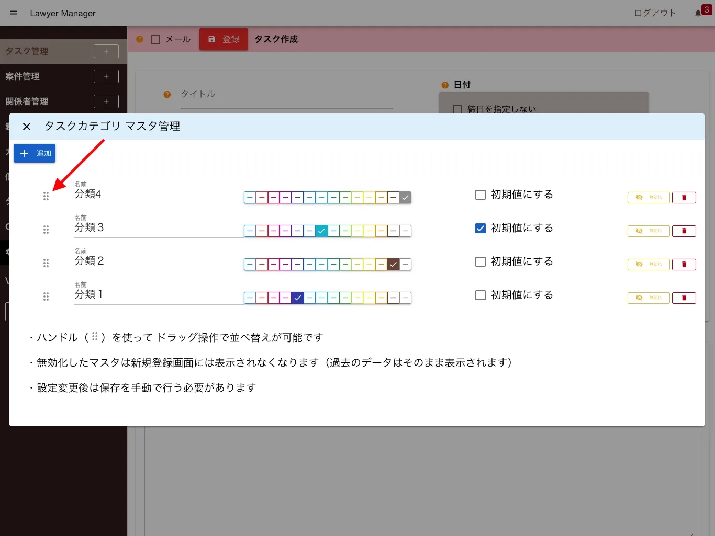The width and height of the screenshot is (715, 536).
Task: Delete 分類3 with its trash icon
Action: [x=684, y=231]
